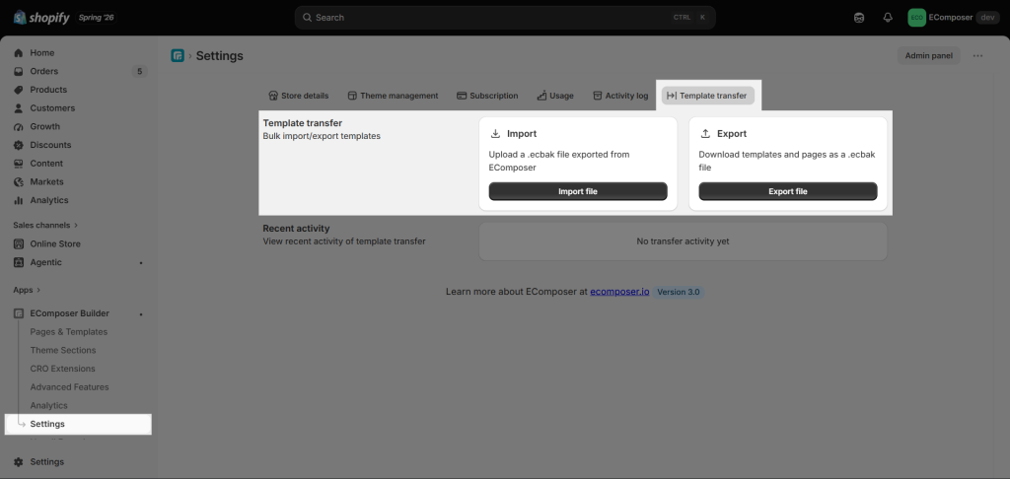The width and height of the screenshot is (1010, 479).
Task: Switch to the Subscription tab
Action: point(487,96)
